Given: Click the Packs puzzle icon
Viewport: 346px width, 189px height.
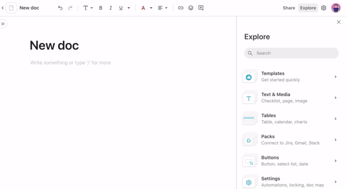Looking at the screenshot, I should [x=250, y=140].
